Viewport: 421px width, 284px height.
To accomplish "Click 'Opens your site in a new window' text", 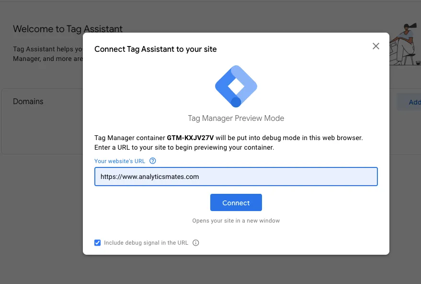I will (x=236, y=221).
